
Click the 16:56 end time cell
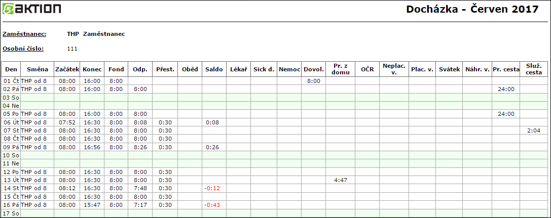(92, 147)
